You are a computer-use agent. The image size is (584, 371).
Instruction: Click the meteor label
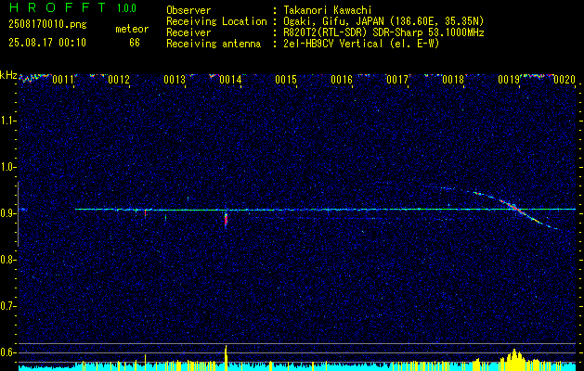[x=132, y=29]
